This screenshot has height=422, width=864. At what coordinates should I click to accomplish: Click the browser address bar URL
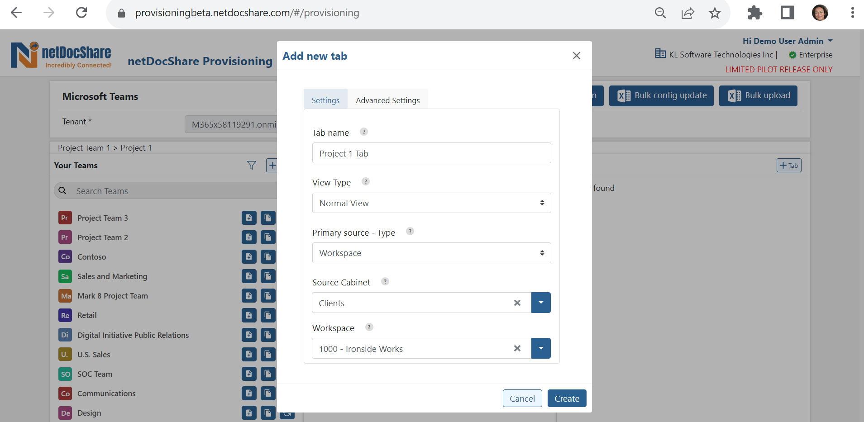(x=247, y=13)
